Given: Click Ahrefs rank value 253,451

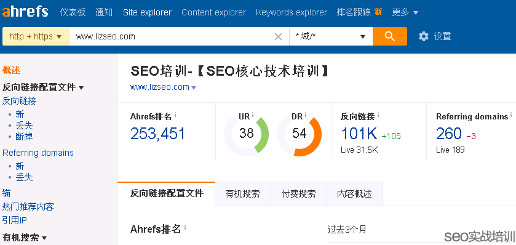Looking at the screenshot, I should coord(157,134).
